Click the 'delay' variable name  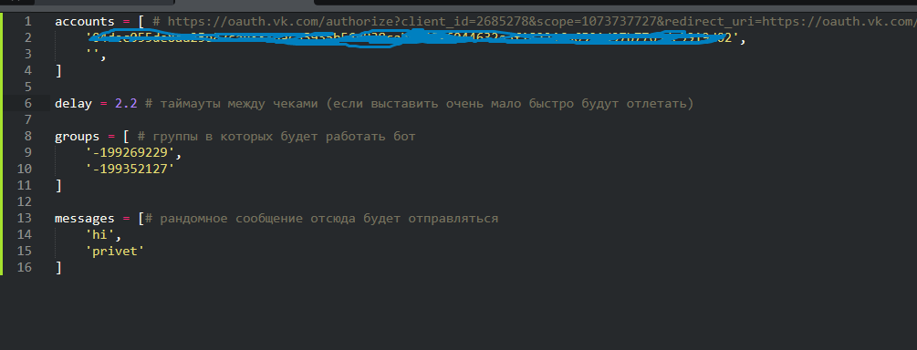pos(74,104)
